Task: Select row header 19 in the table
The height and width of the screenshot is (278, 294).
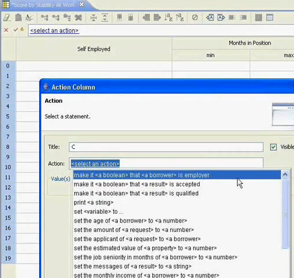Action: (x=8, y=259)
